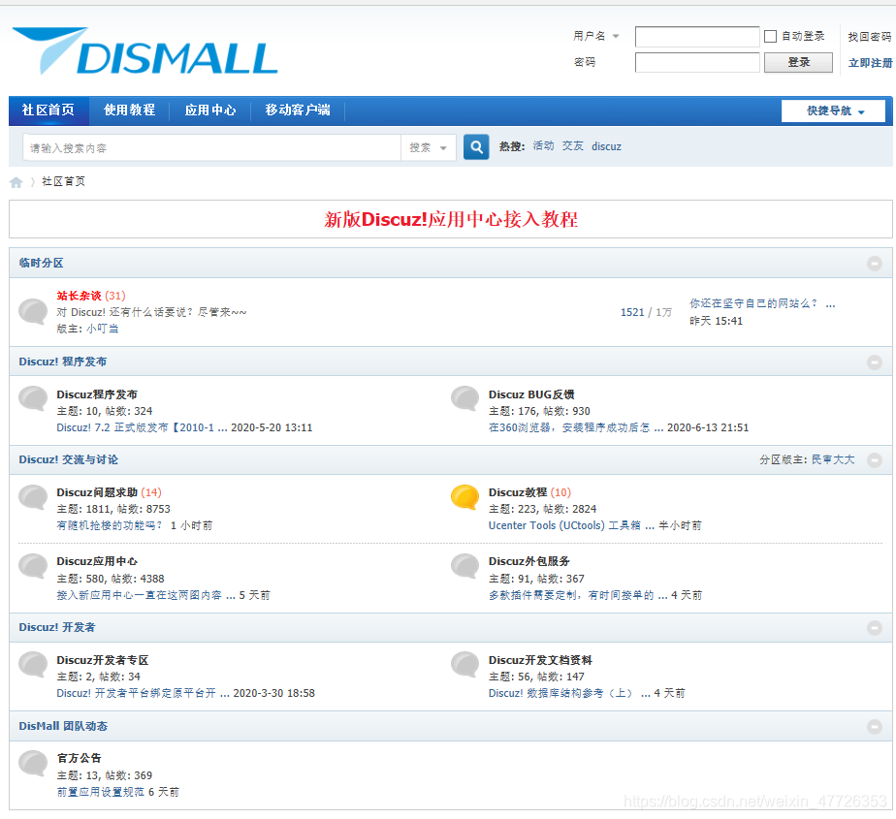
Task: Click the home icon in breadcrumb
Action: (16, 182)
